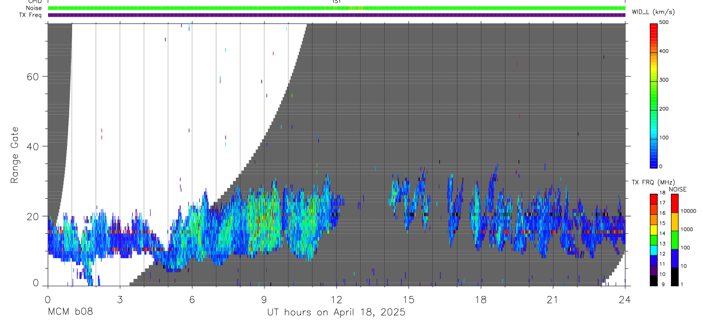Pick the yellow swatch below 15 in TX FRQ legend

653,230
